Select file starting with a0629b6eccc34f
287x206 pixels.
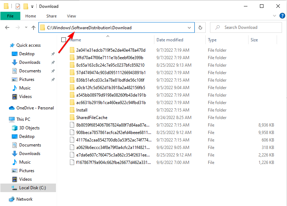pyautogui.click(x=113, y=148)
